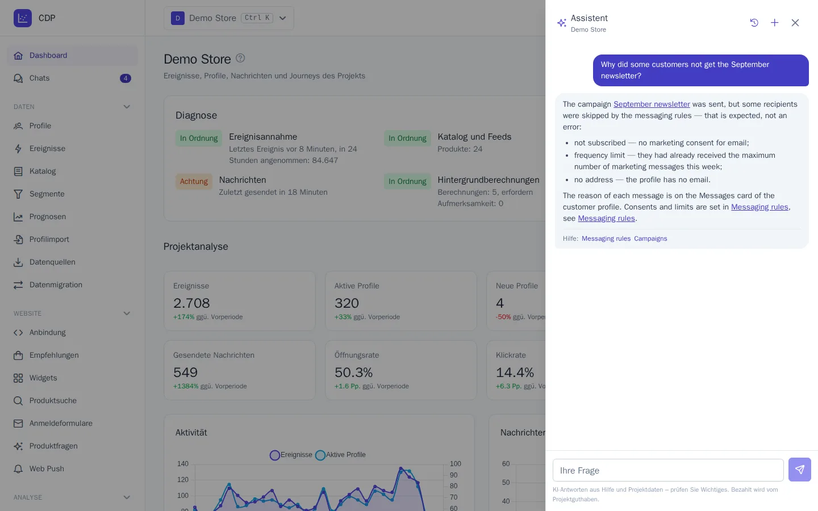Screen dimensions: 818x511
Task: Click the Empfehlungen bag icon
Action: 18,355
